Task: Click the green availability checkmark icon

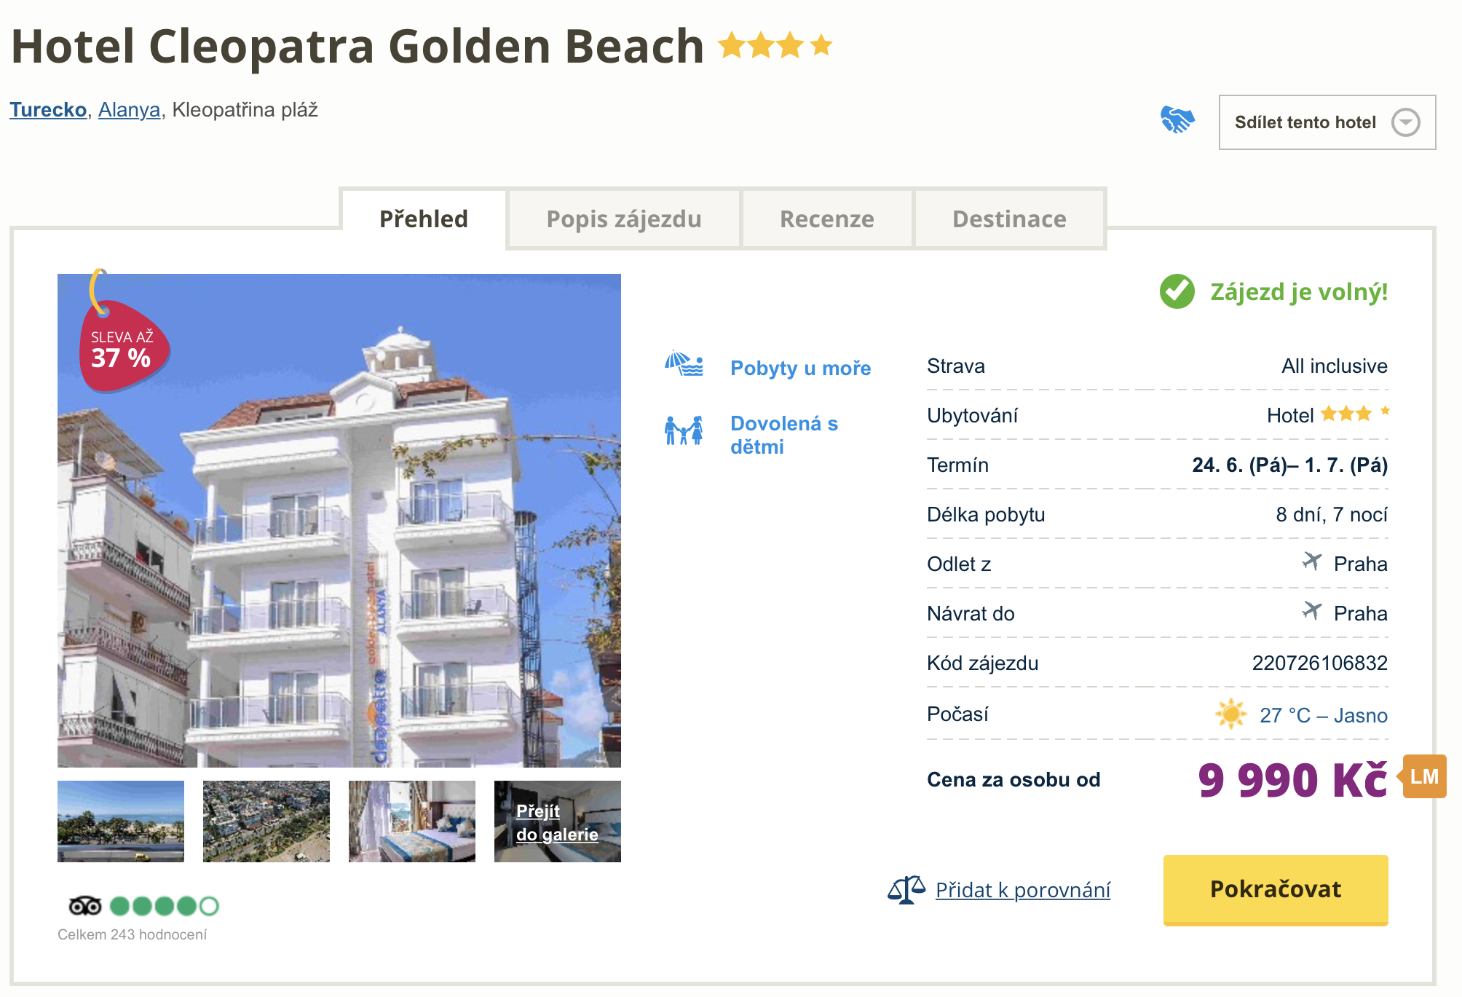Action: point(1177,292)
